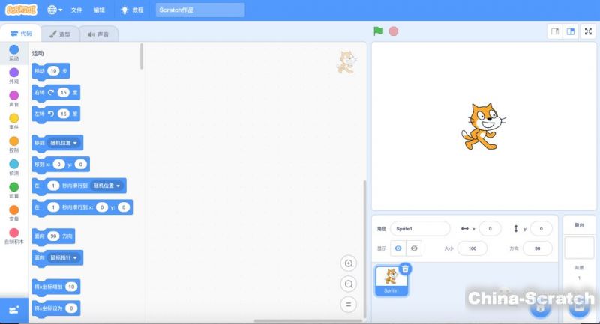
Task: Select the 事件 category yellow circle
Action: pyautogui.click(x=14, y=119)
